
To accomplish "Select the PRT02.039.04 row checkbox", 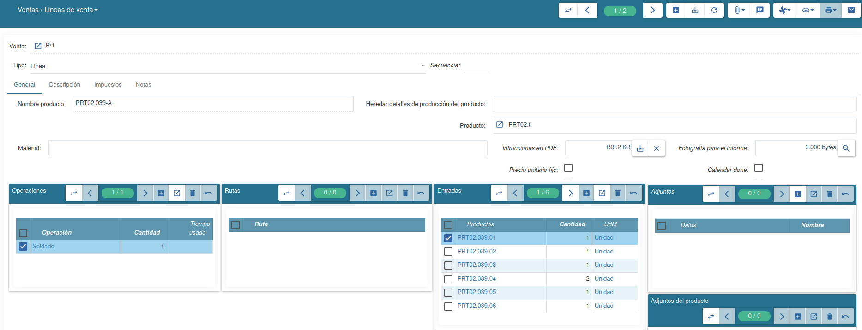I will [448, 279].
